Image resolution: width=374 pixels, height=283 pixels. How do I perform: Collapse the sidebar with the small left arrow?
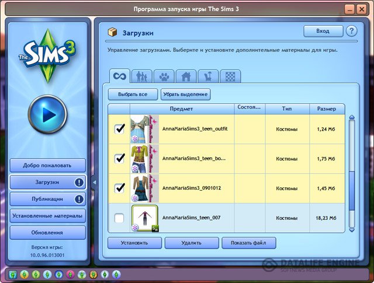94,183
